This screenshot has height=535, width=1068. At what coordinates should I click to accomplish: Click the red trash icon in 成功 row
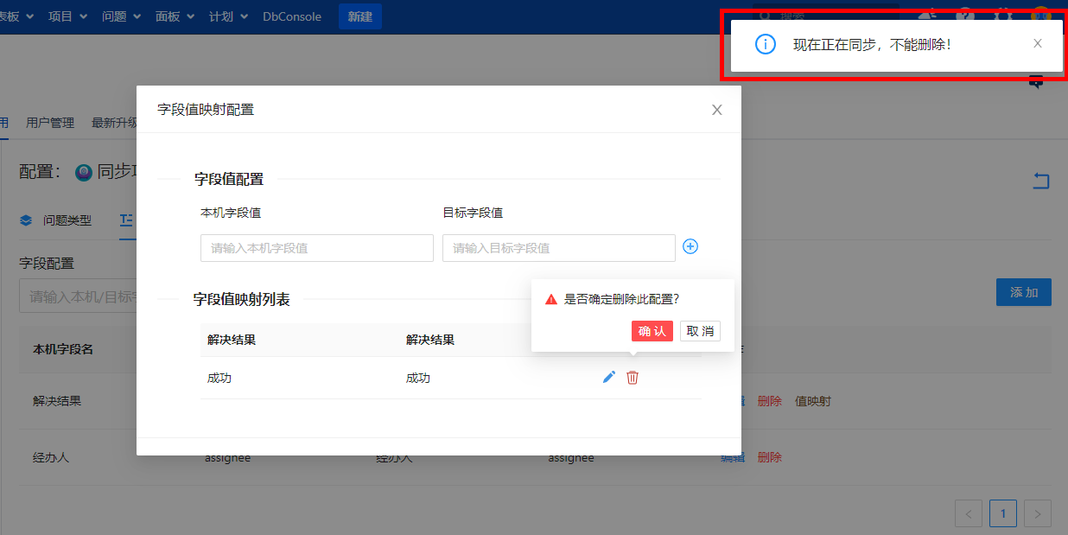click(633, 378)
